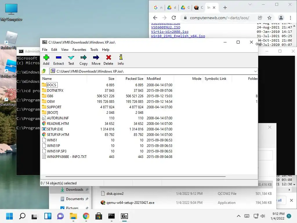The height and width of the screenshot is (223, 297).
Task: Open the Virtio-Win2000.iso link
Action: [170, 32]
